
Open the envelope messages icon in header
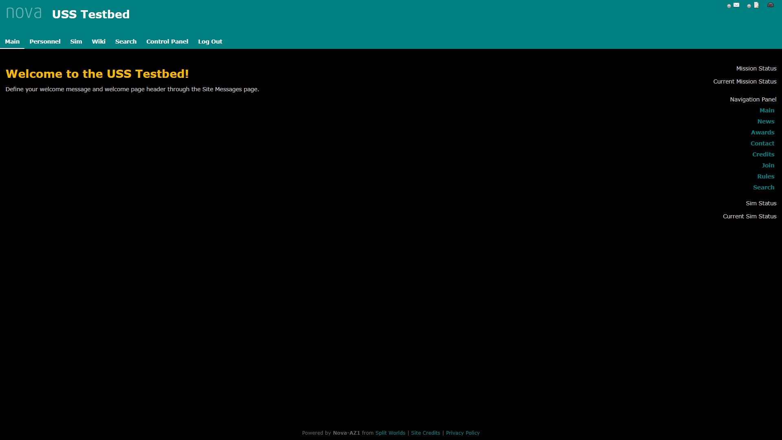(x=736, y=5)
